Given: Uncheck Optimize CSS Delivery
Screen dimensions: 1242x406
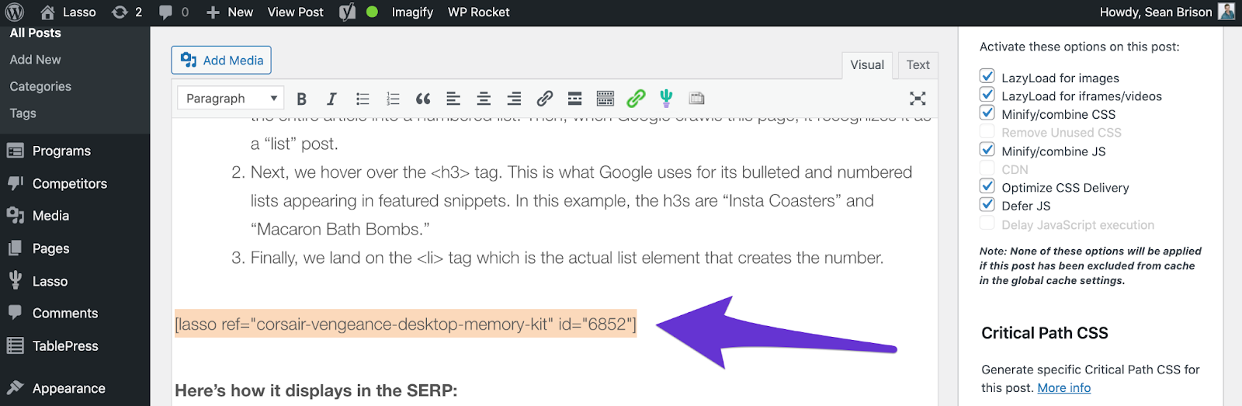Looking at the screenshot, I should pos(987,186).
